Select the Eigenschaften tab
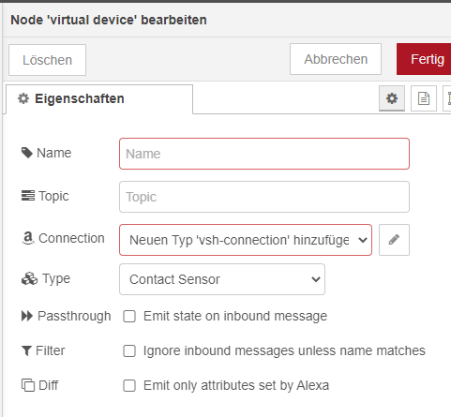 tap(99, 99)
